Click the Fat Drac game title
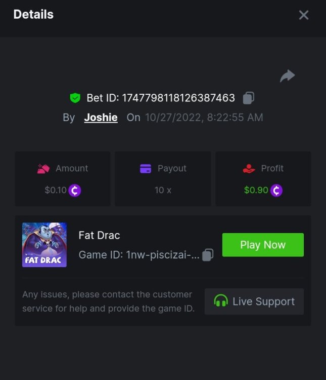This screenshot has width=326, height=380. tap(99, 235)
